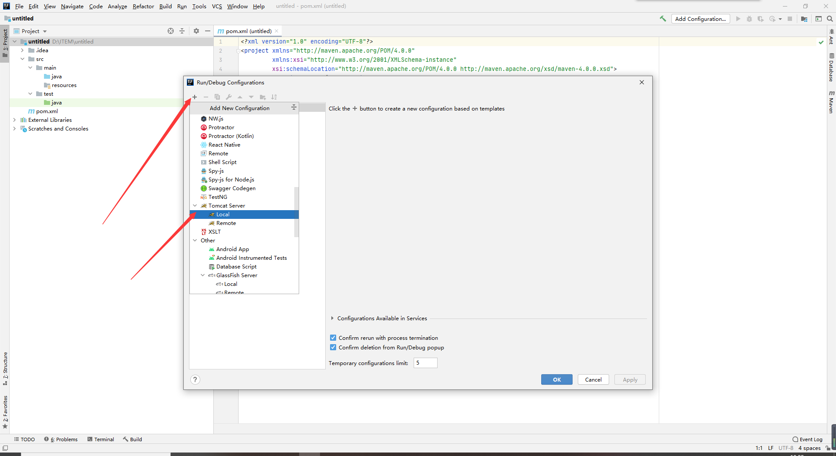Open the Maven tool window on right strip
Viewport: 836px width, 456px height.
831,102
